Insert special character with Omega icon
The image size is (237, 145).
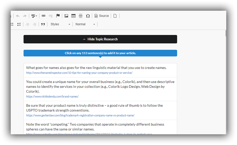click(x=88, y=16)
